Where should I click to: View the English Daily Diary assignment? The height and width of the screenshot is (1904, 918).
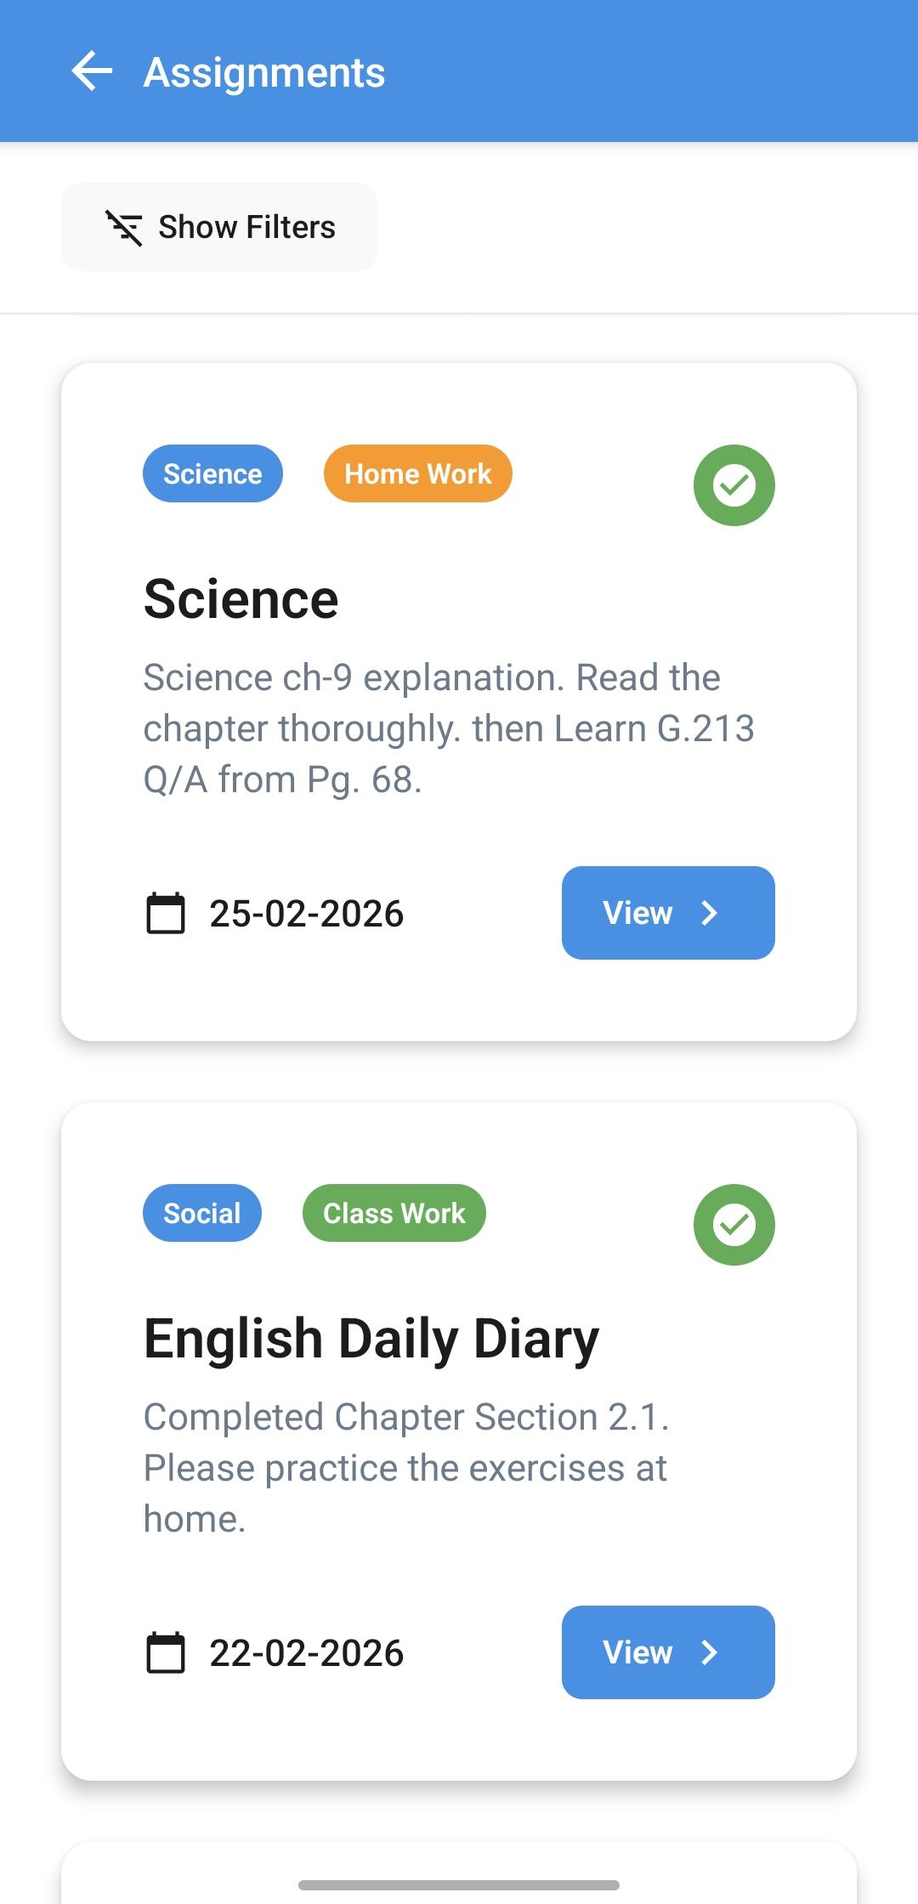tap(667, 1652)
